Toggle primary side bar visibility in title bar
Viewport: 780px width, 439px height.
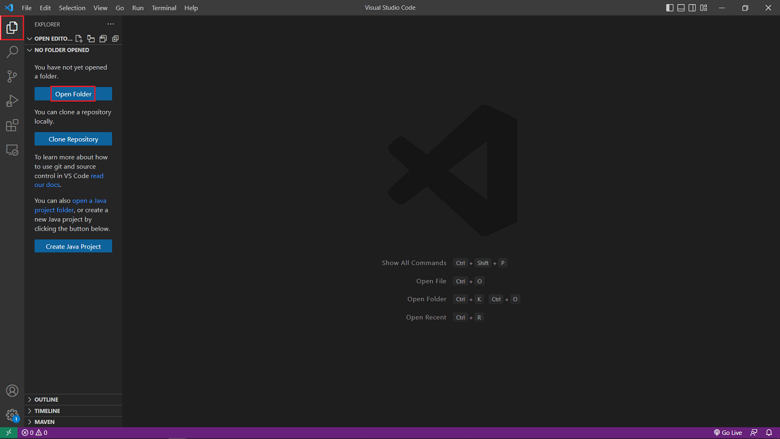tap(670, 8)
